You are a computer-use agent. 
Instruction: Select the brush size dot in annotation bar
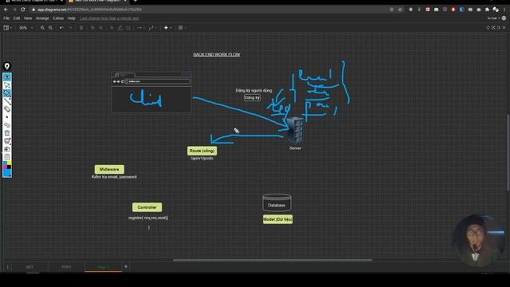(7, 117)
